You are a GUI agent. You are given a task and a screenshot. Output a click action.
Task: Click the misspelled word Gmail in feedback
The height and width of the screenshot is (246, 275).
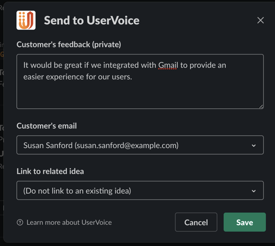tap(168, 65)
